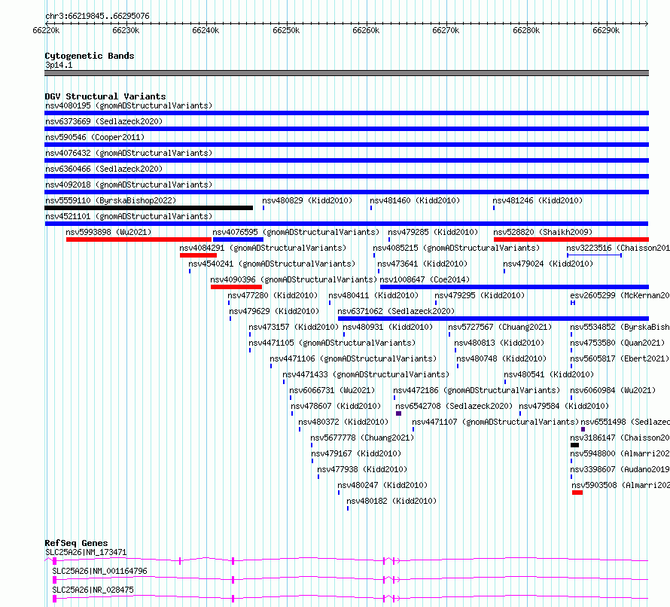Click black bar of nsv5559110 variant
Image resolution: width=670 pixels, height=607 pixels.
click(x=149, y=208)
